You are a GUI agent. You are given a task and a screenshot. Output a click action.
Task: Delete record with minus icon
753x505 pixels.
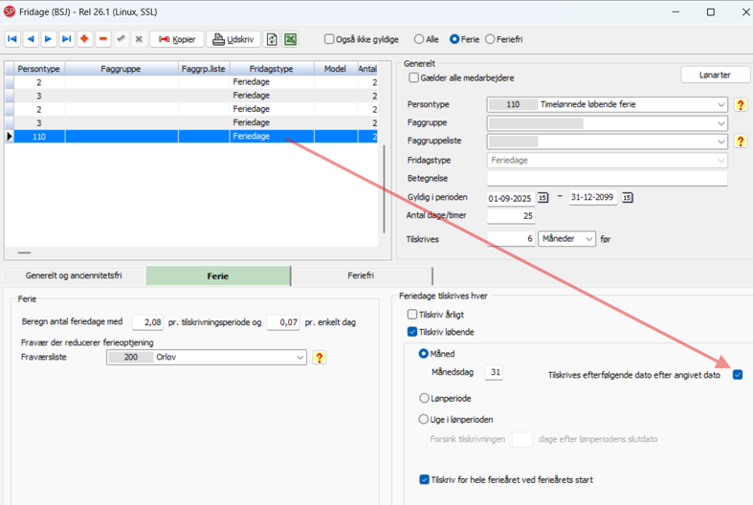tap(102, 39)
